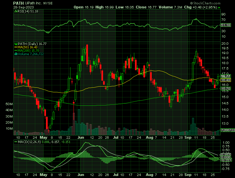
Task: Click the May label under the volume bars
Action: point(43,137)
